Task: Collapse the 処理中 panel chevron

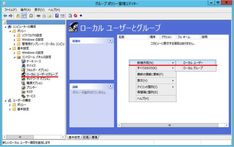Action: 111,40
